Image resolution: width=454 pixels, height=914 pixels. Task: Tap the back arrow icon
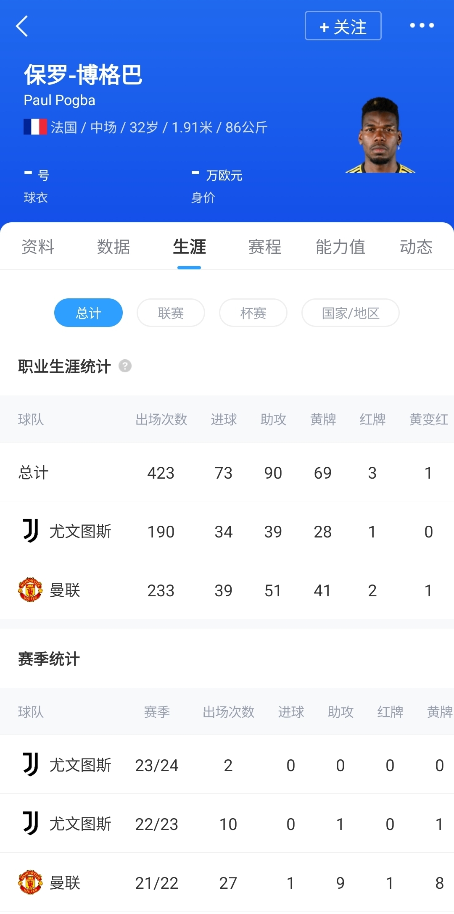click(x=22, y=26)
